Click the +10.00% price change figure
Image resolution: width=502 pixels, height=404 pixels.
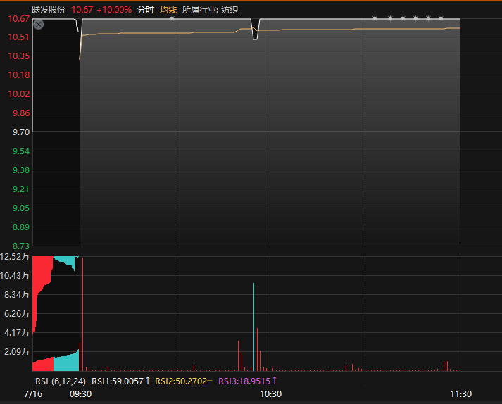click(114, 10)
